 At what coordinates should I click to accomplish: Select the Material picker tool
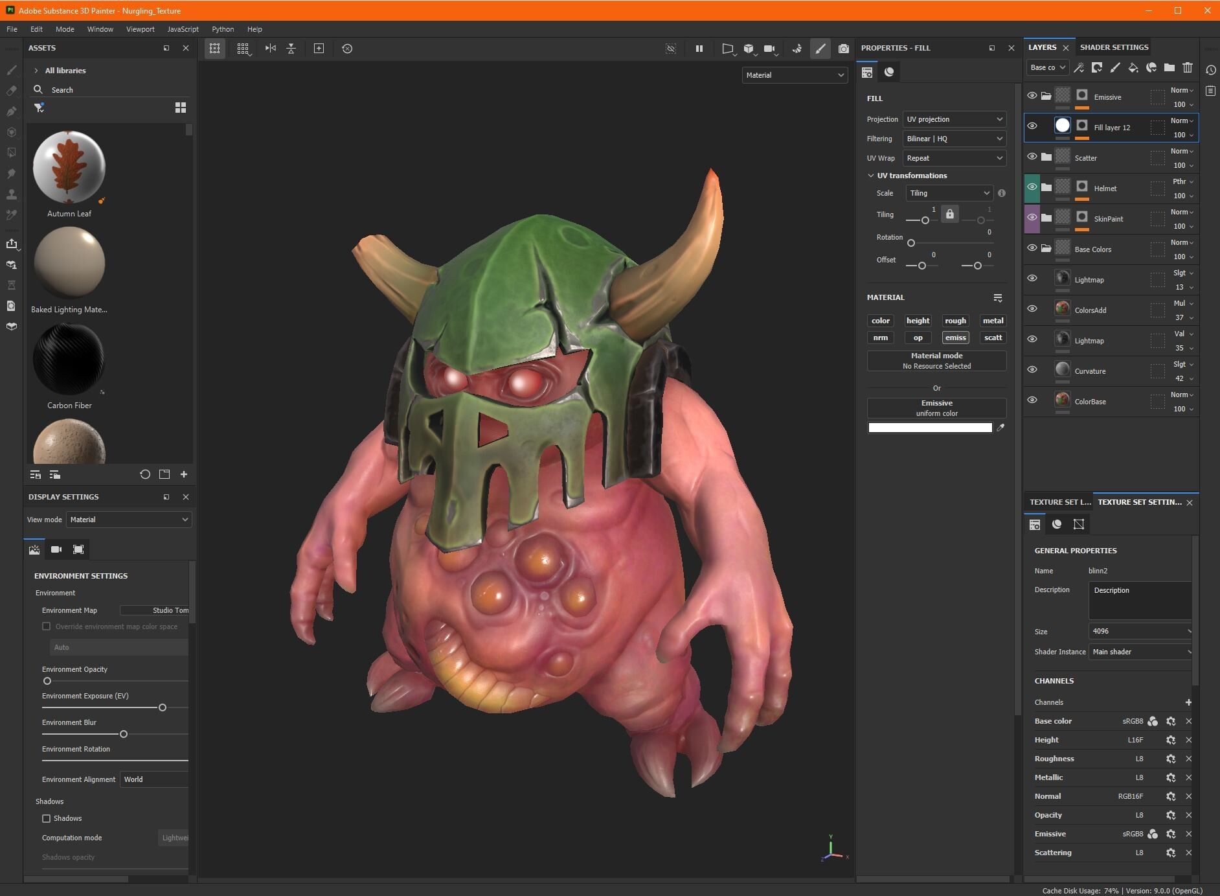[12, 215]
